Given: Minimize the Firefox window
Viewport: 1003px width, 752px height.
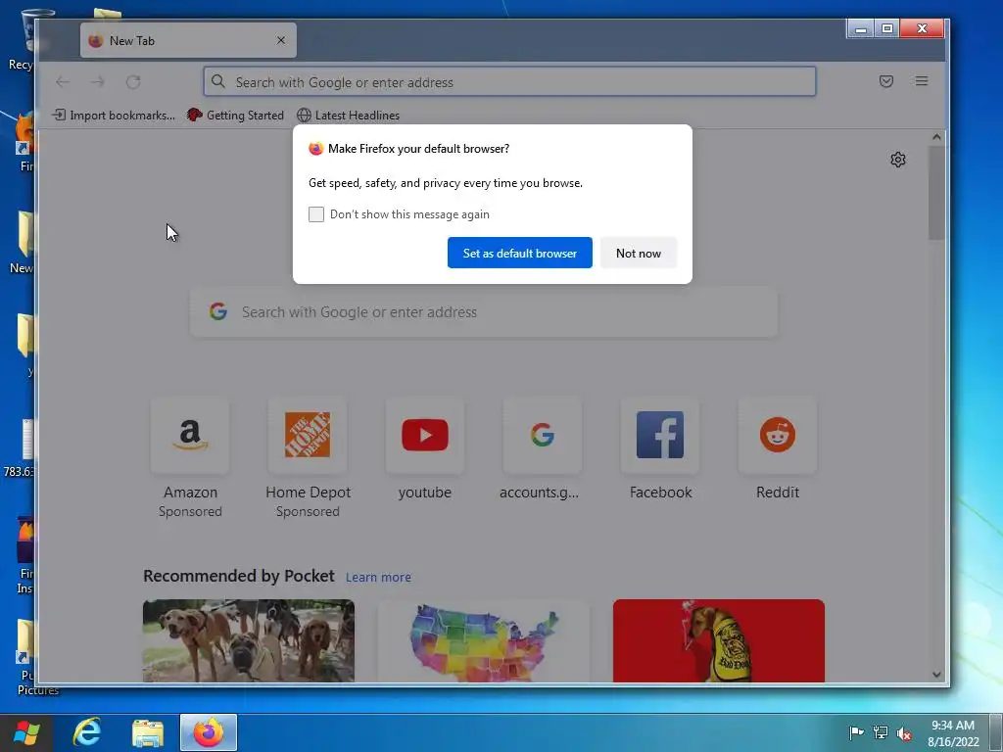Looking at the screenshot, I should coord(861,28).
